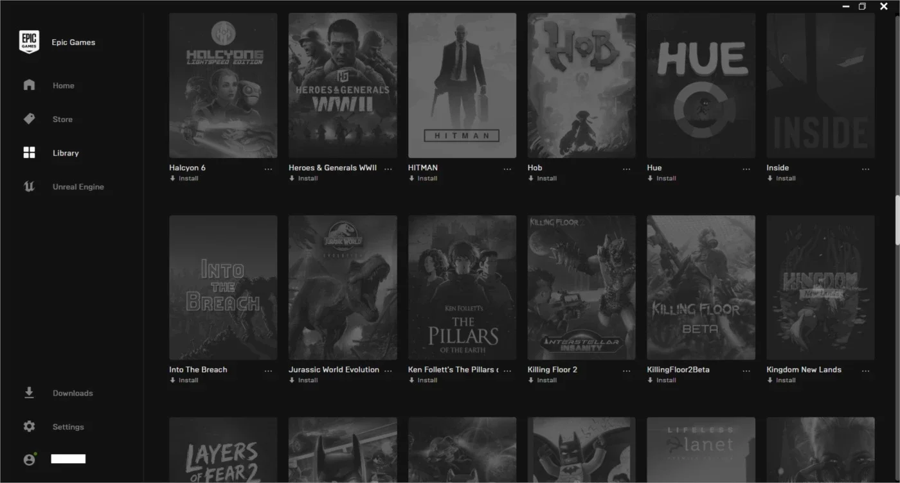The height and width of the screenshot is (483, 900).
Task: Click install arrow icon under Kingdom New Lands
Action: tap(770, 380)
